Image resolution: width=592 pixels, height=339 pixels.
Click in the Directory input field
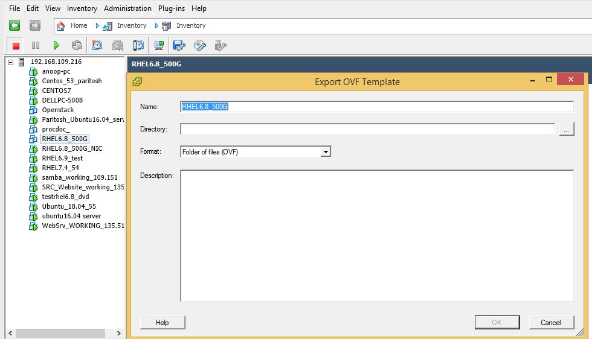[x=367, y=129]
